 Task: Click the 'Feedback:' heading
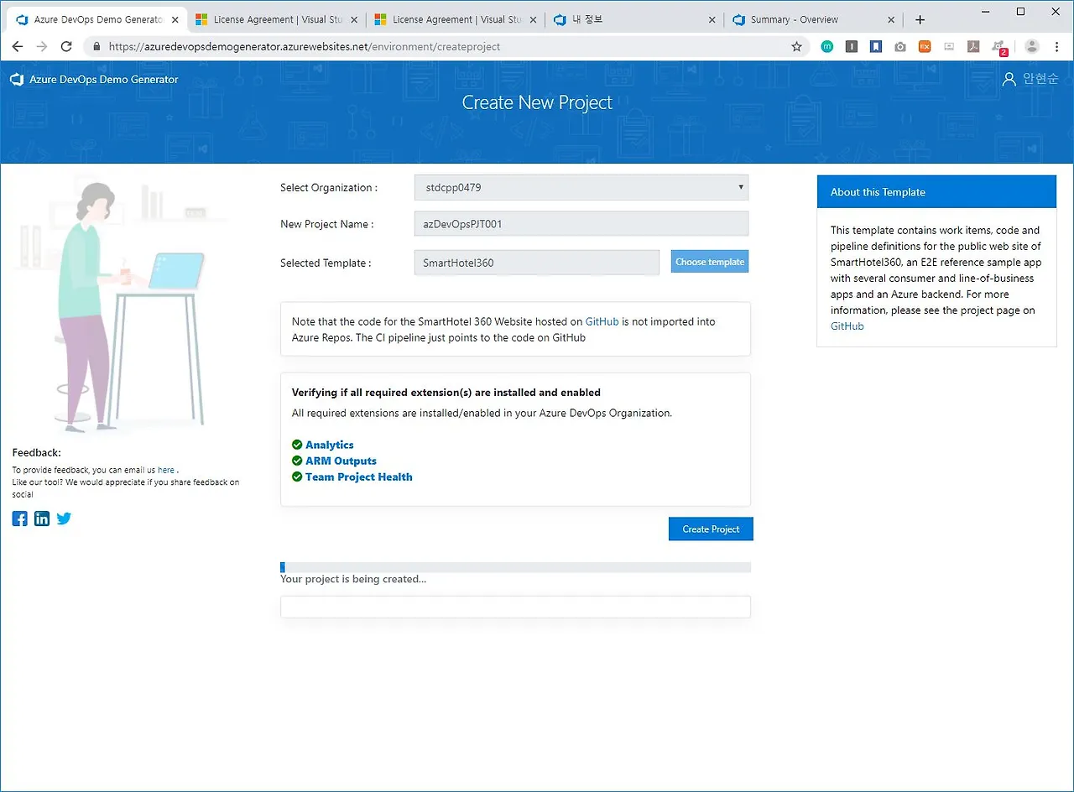click(x=37, y=453)
